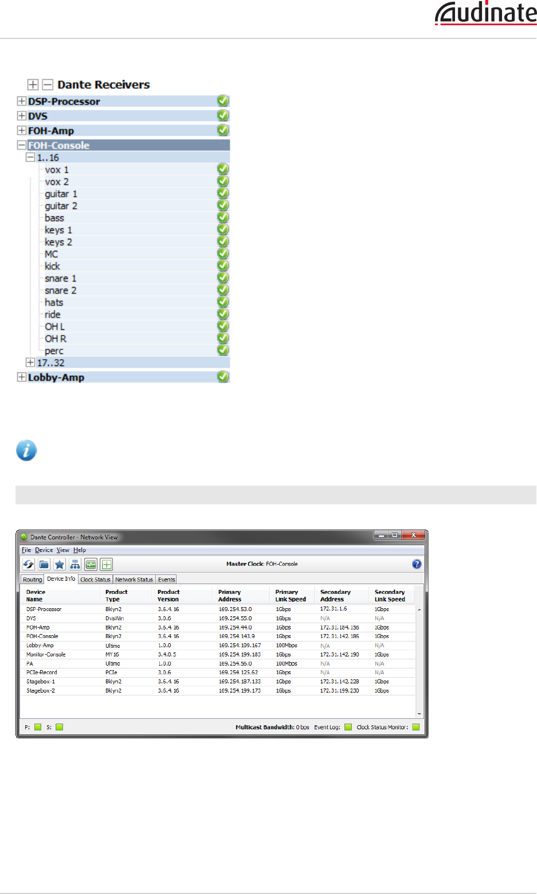Switch to the Network Status tab
Viewport: 537px width, 894px height.
pos(134,580)
